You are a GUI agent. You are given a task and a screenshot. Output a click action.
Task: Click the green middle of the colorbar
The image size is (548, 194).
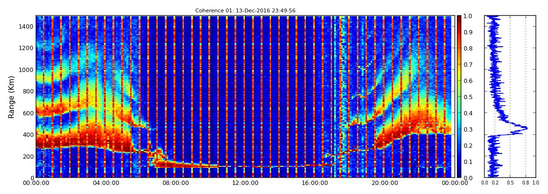pyautogui.click(x=459, y=97)
